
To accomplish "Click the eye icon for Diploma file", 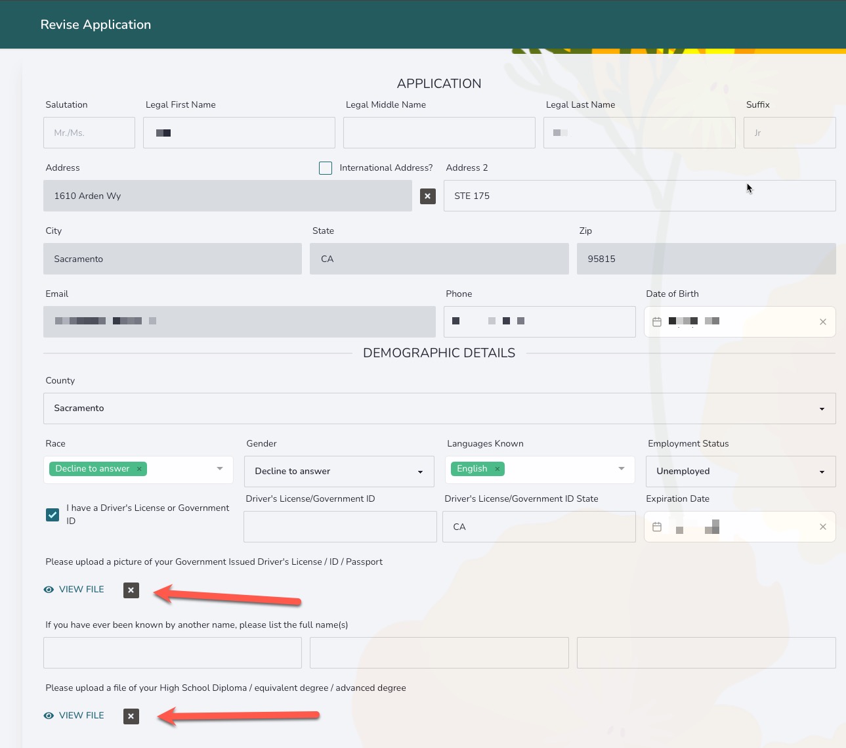I will 49,716.
